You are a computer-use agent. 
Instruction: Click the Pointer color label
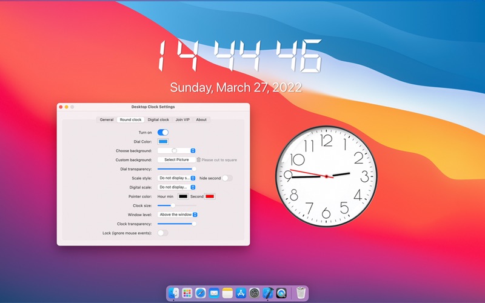click(140, 196)
